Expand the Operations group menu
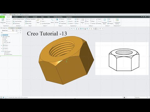Screen dimensions: 150x112 pyautogui.click(x=6, y=26)
